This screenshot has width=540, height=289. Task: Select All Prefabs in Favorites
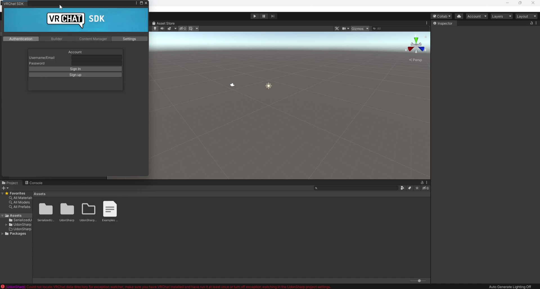[20, 207]
